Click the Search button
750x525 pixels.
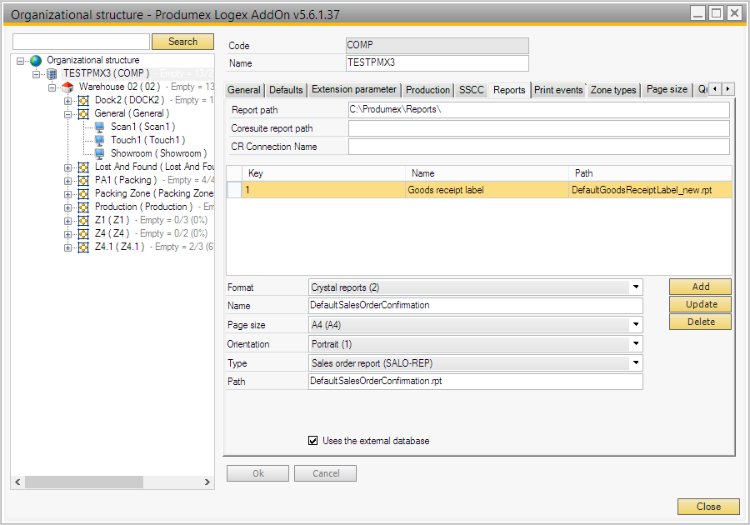182,42
